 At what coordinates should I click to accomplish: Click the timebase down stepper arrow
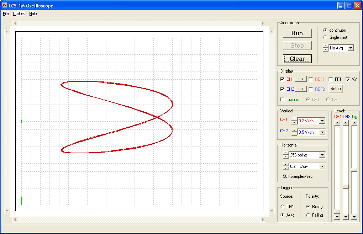coord(285,167)
